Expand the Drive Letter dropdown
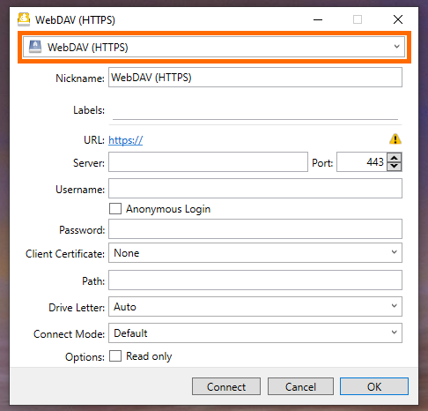Viewport: 428px width, 411px height. pyautogui.click(x=255, y=306)
